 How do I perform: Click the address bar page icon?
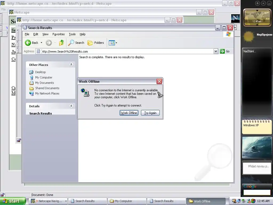(38, 51)
